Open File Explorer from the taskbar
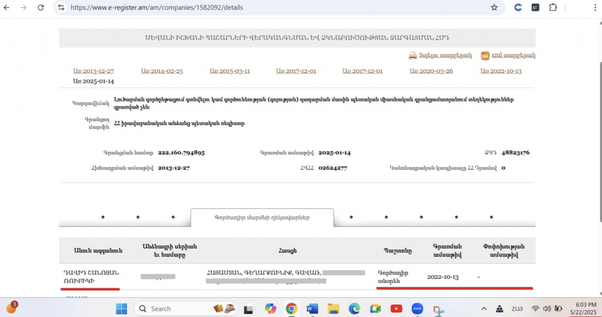The image size is (602, 317). (x=333, y=309)
